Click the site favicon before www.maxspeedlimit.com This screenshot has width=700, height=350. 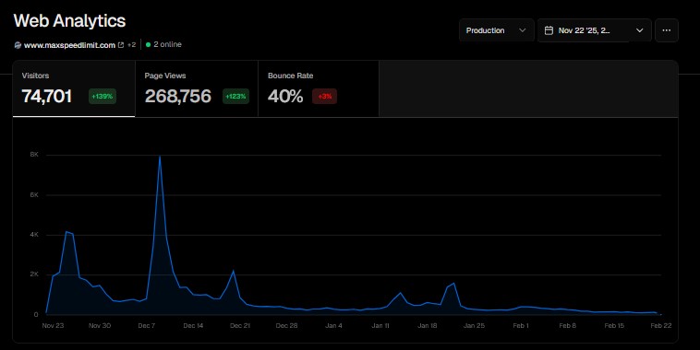18,45
